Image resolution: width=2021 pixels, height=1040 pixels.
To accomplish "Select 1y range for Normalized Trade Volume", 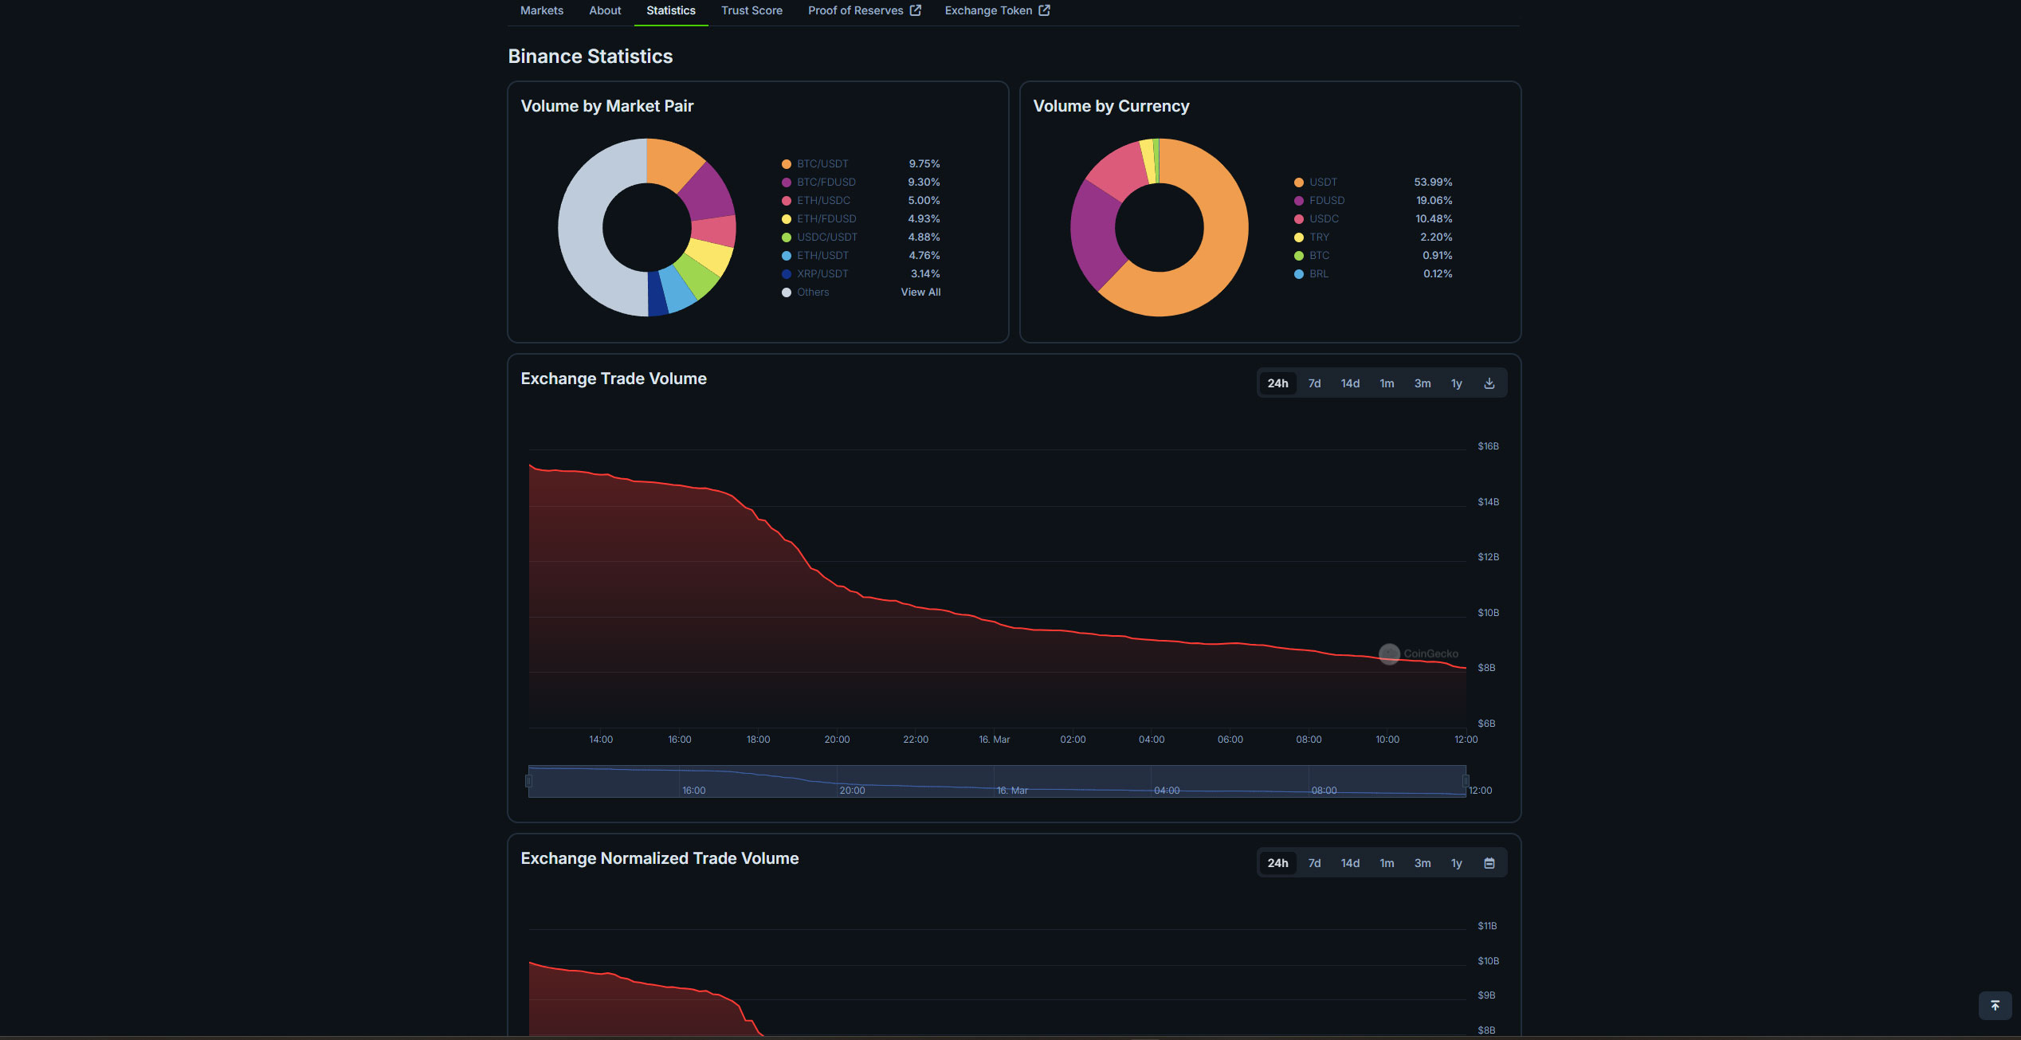I will tap(1456, 863).
